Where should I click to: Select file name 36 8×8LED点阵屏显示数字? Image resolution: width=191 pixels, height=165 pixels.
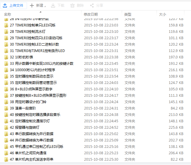tap(31, 89)
